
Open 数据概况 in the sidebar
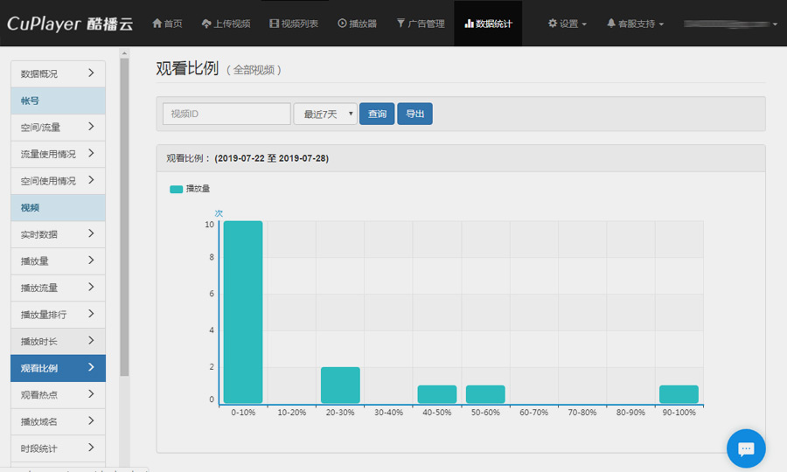58,74
